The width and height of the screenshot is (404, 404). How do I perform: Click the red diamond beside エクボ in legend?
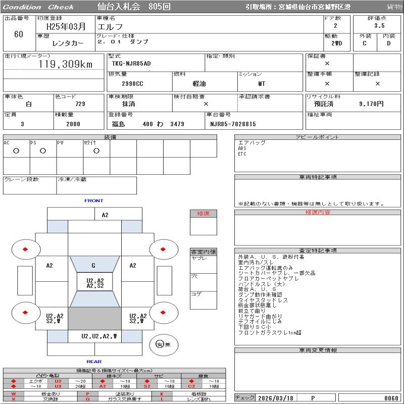point(14,381)
